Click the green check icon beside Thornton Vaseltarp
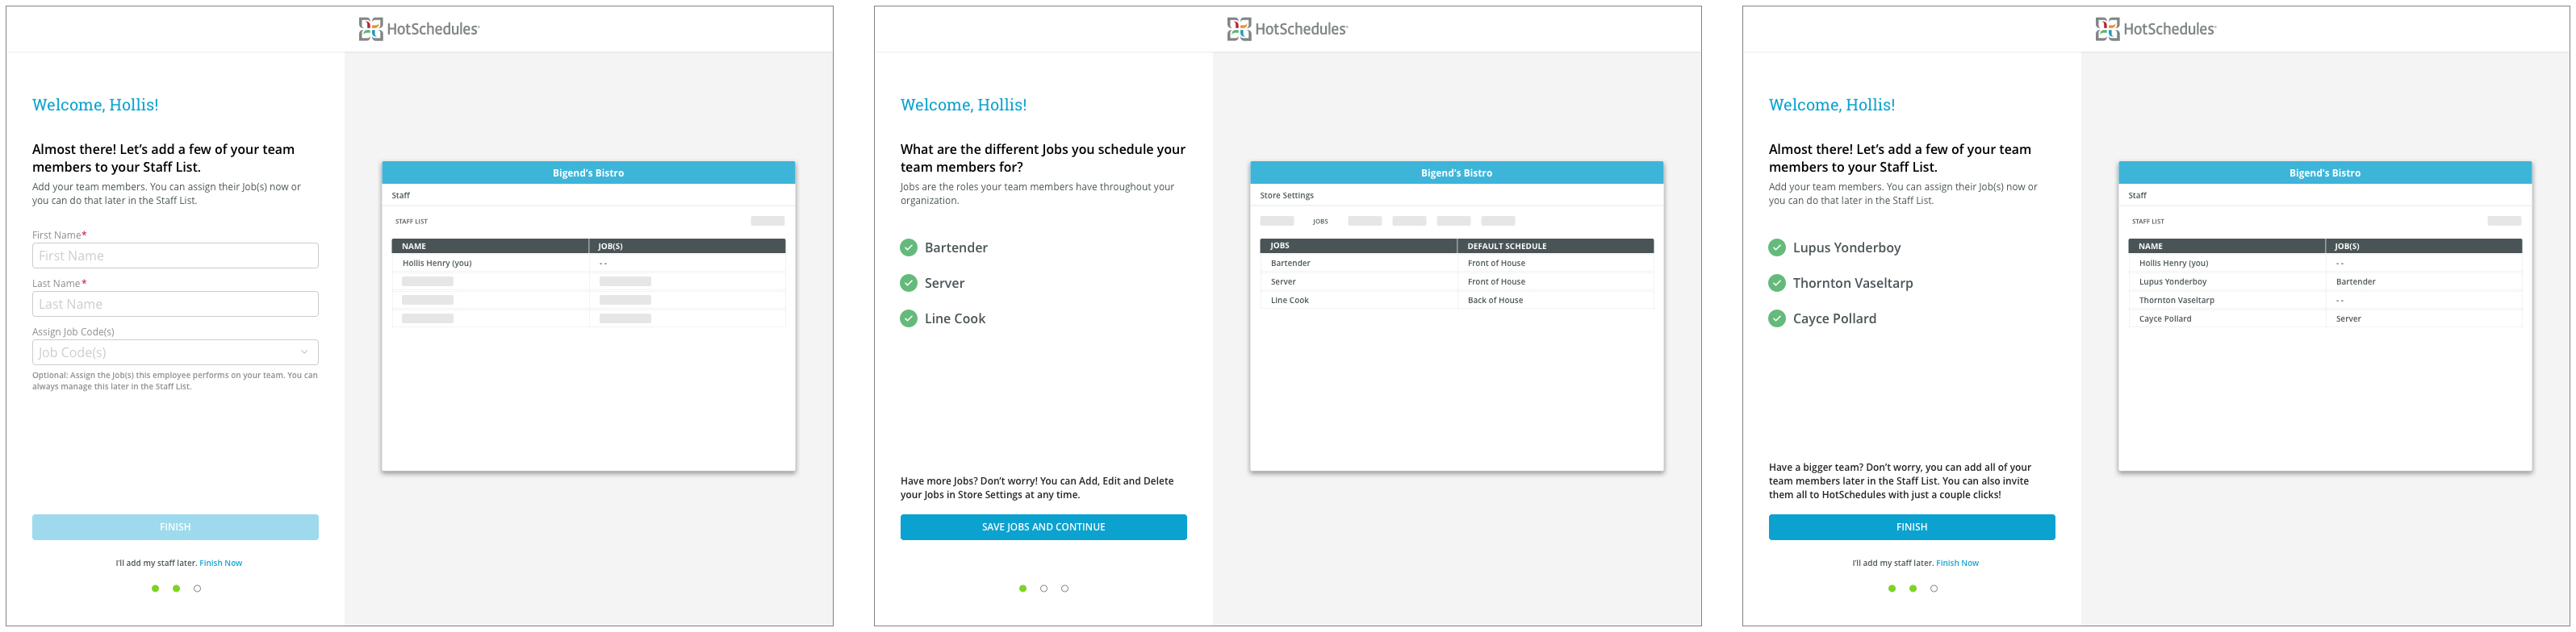 (x=1777, y=284)
